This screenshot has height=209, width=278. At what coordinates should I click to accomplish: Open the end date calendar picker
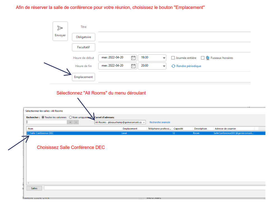point(133,66)
